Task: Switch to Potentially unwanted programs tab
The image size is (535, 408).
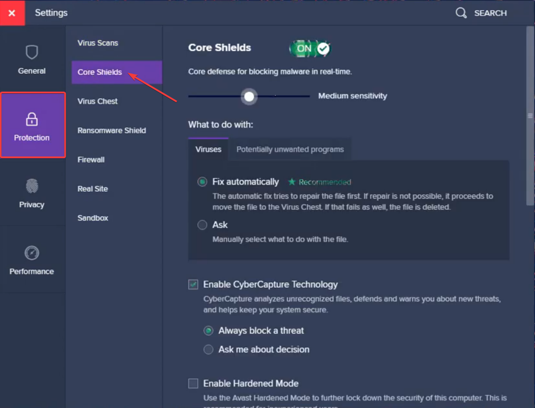Action: pos(290,150)
